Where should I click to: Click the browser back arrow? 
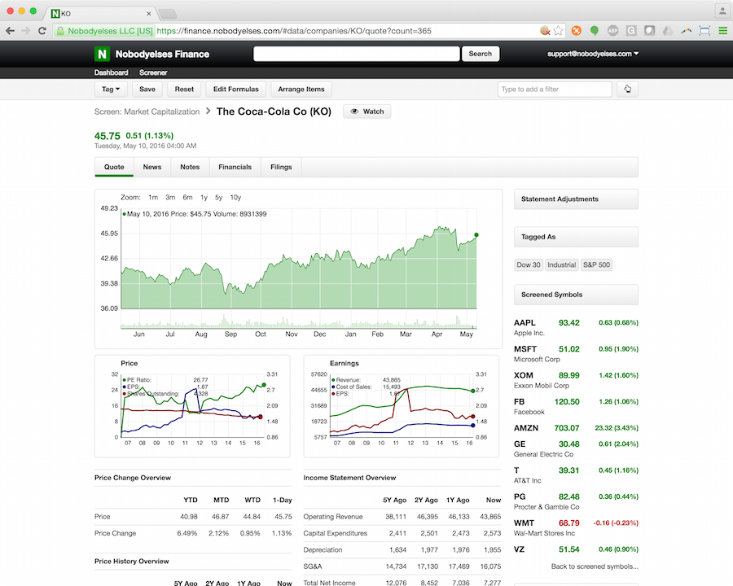tap(11, 30)
